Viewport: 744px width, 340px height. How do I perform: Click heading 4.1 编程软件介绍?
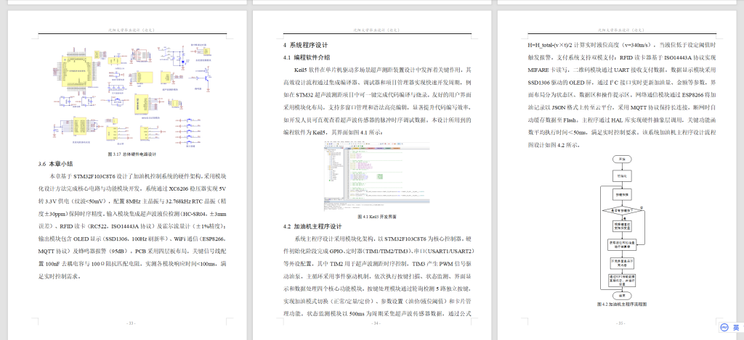pos(307,57)
